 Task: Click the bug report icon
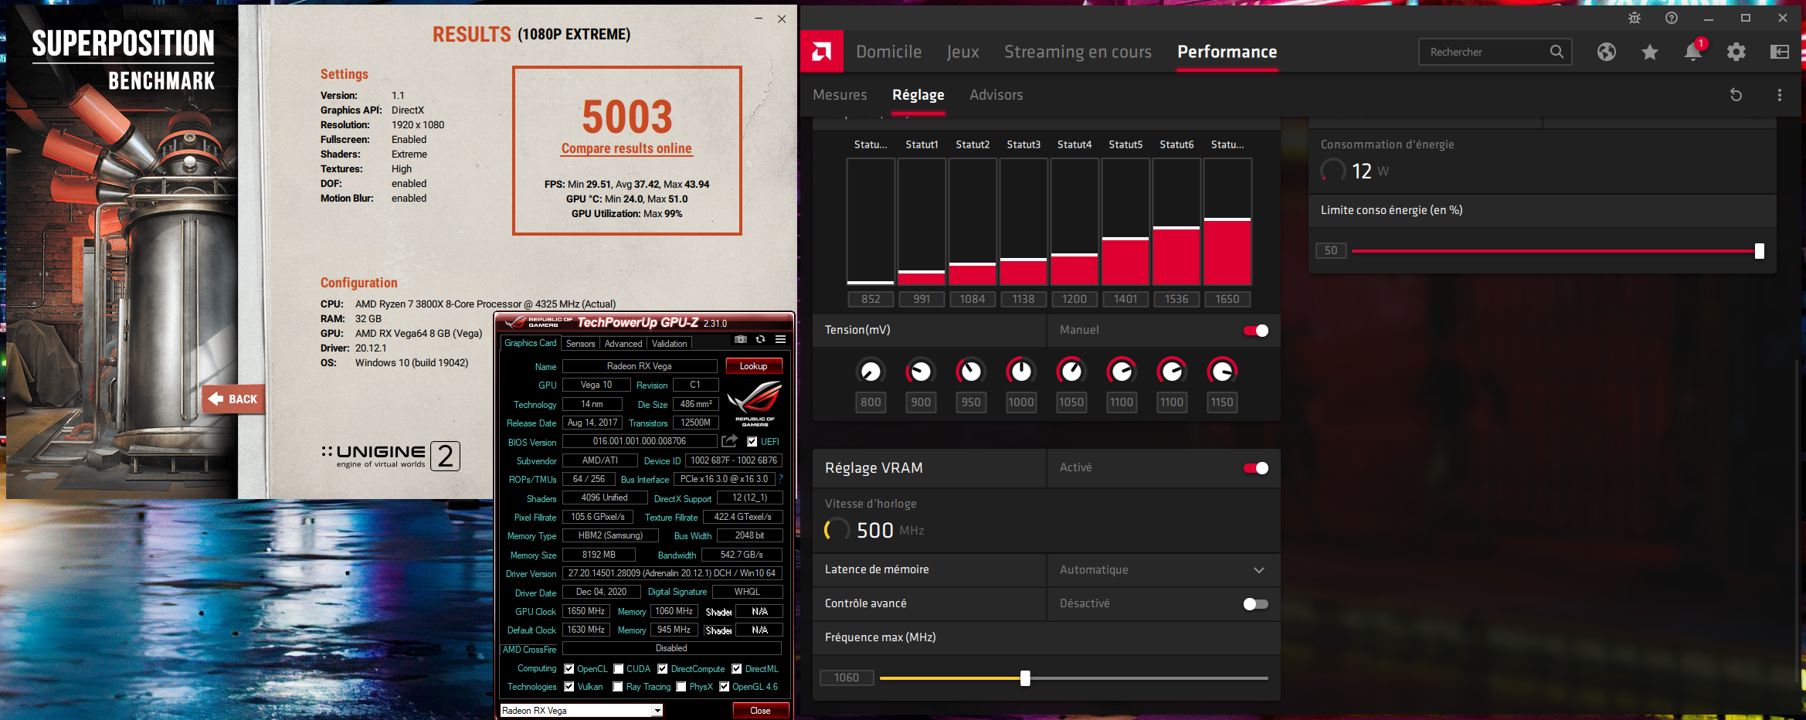(1635, 18)
